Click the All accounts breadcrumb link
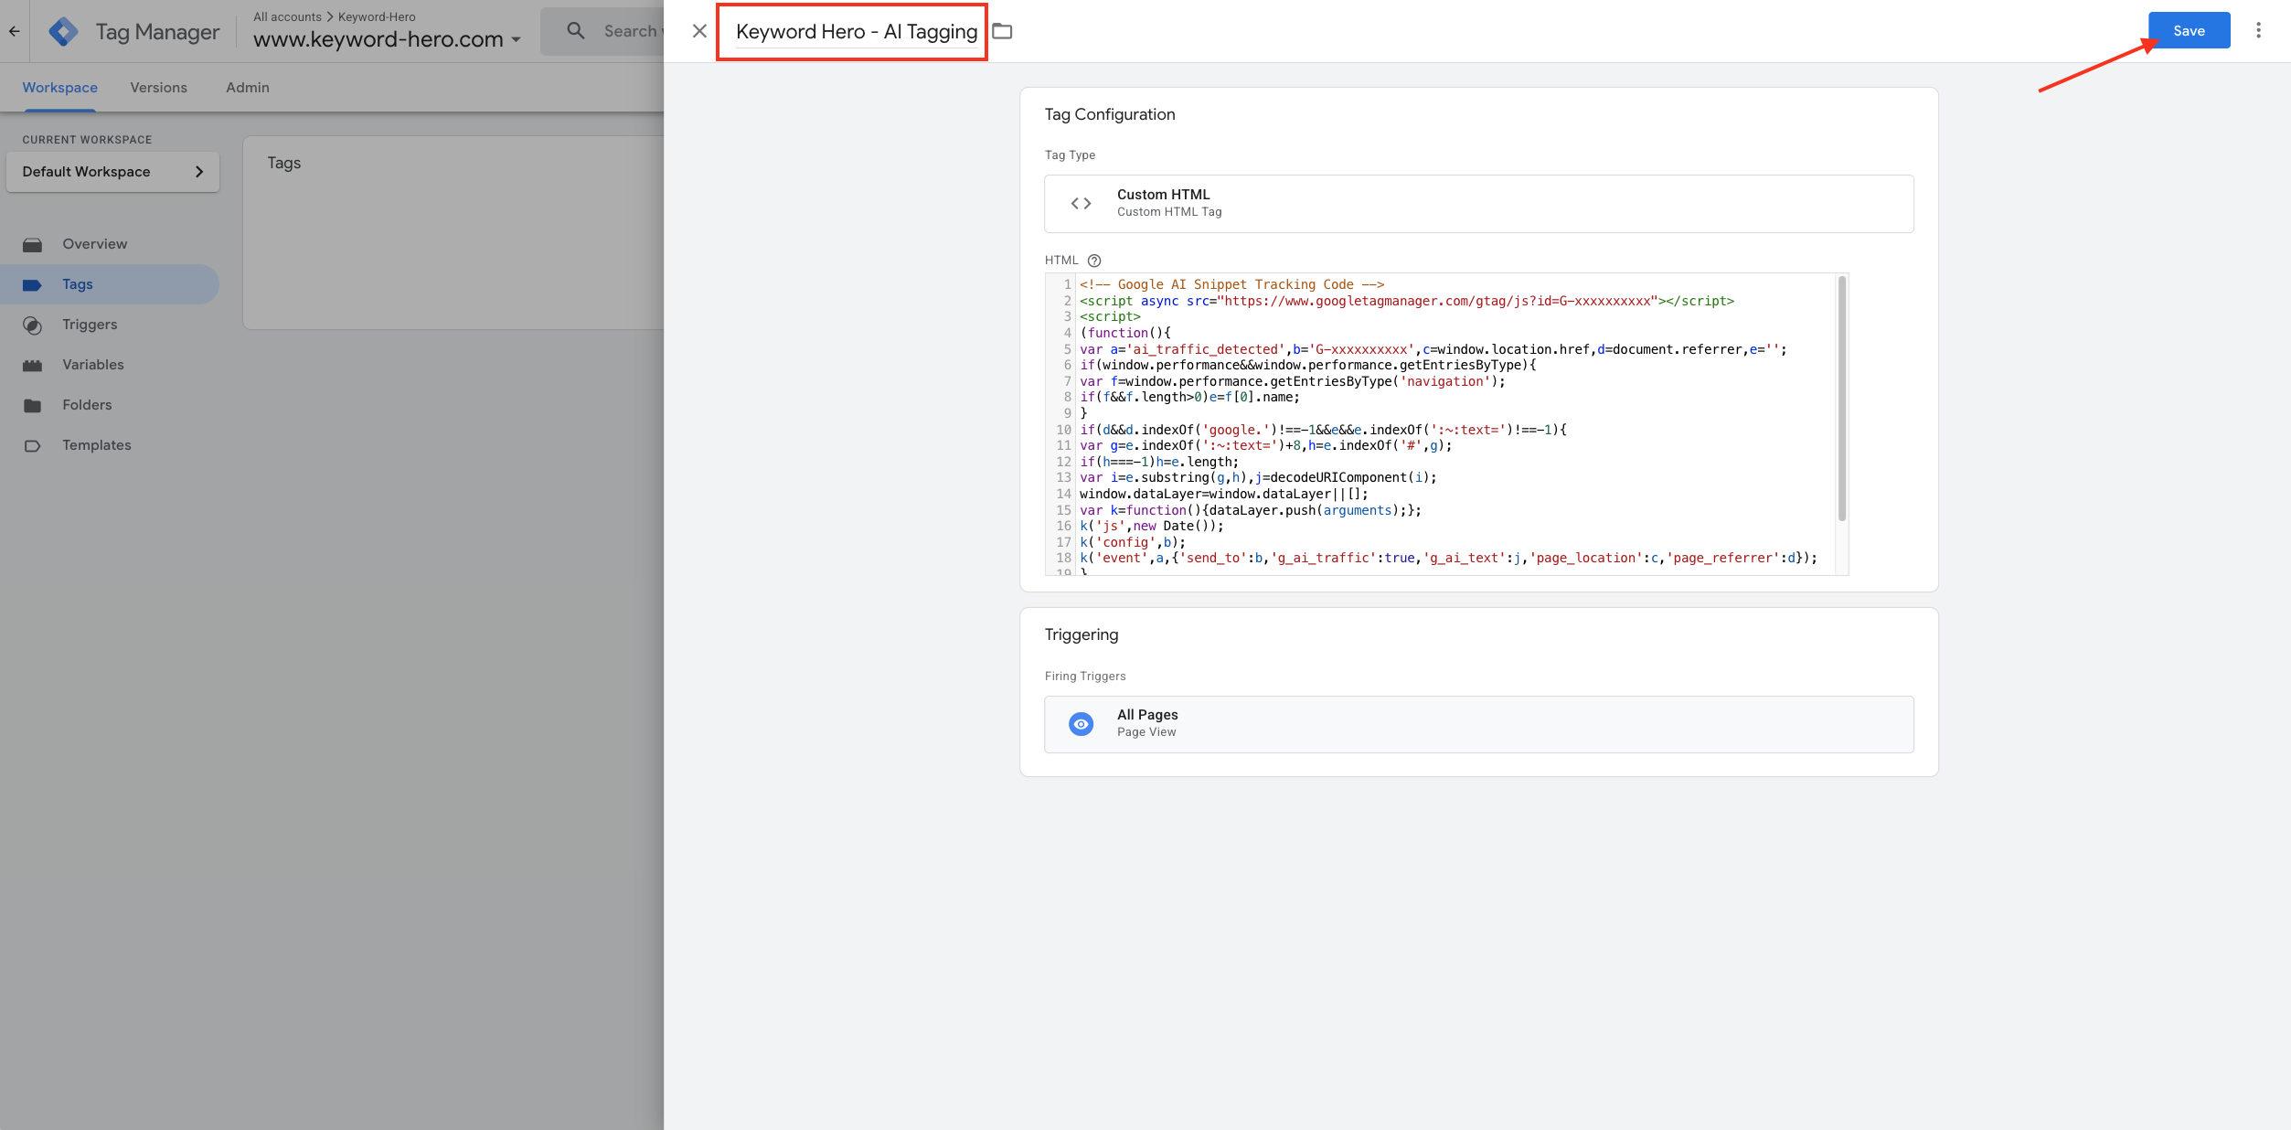 pos(287,16)
